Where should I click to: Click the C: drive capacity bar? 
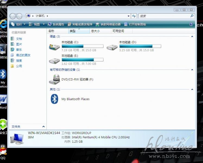(x=82, y=46)
